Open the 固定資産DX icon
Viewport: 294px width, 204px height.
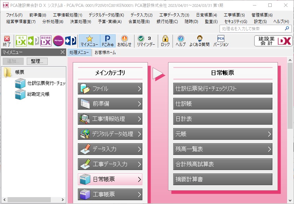(x=46, y=41)
